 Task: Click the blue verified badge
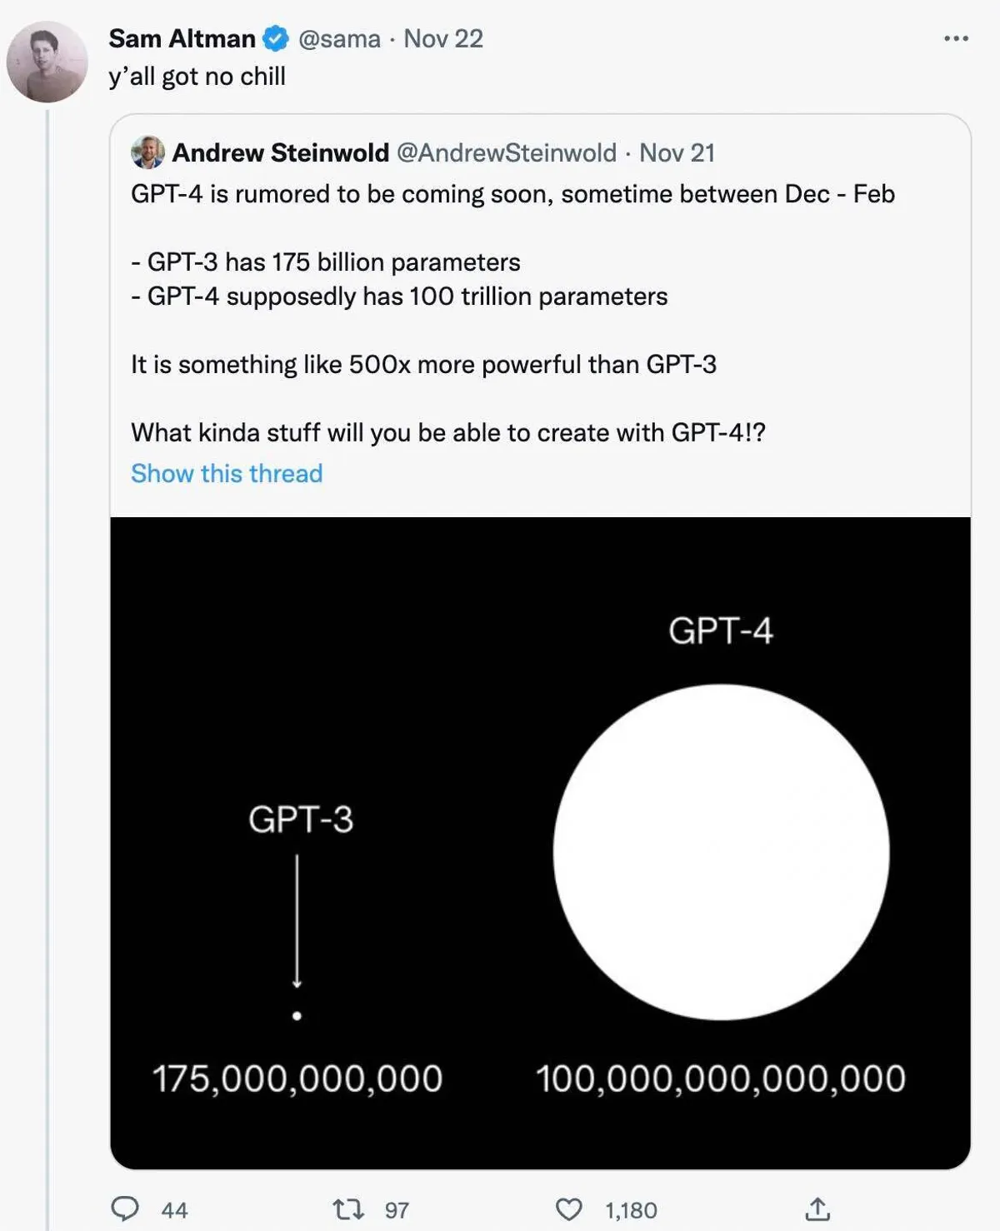(276, 38)
